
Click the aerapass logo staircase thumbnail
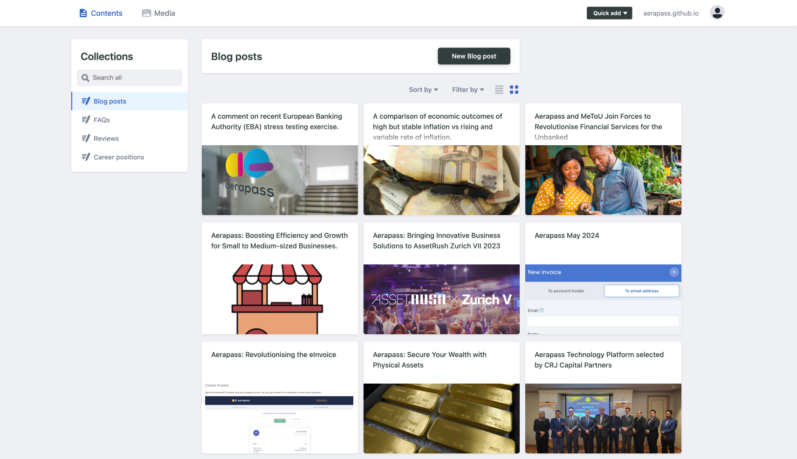(x=280, y=180)
